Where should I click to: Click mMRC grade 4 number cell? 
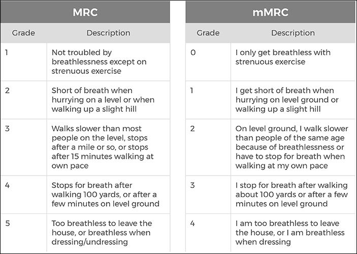coord(192,223)
